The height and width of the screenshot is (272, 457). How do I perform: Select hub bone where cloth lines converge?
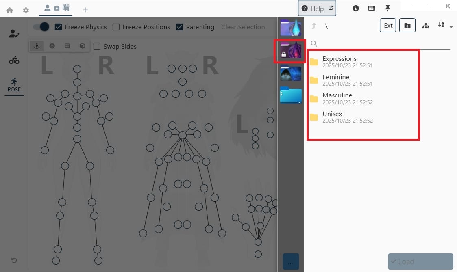pos(183,135)
